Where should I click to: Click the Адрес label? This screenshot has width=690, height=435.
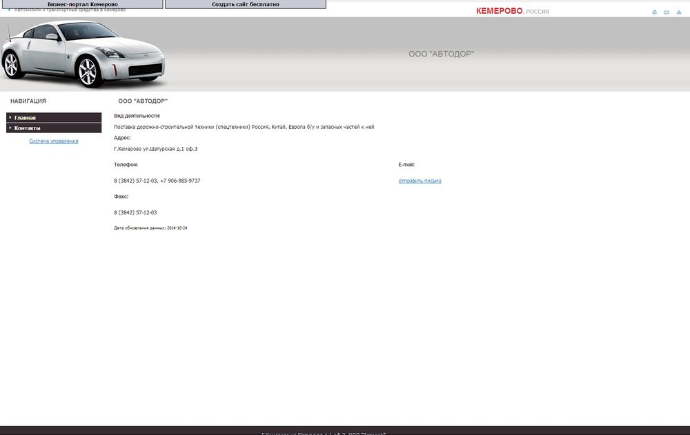click(122, 138)
